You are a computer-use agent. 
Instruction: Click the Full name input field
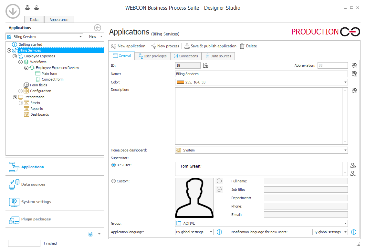(306, 181)
